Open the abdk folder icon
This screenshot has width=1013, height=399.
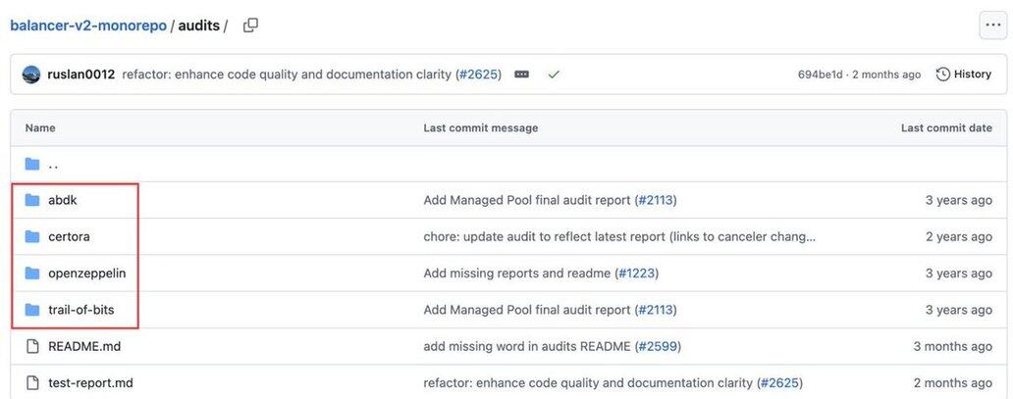point(32,200)
